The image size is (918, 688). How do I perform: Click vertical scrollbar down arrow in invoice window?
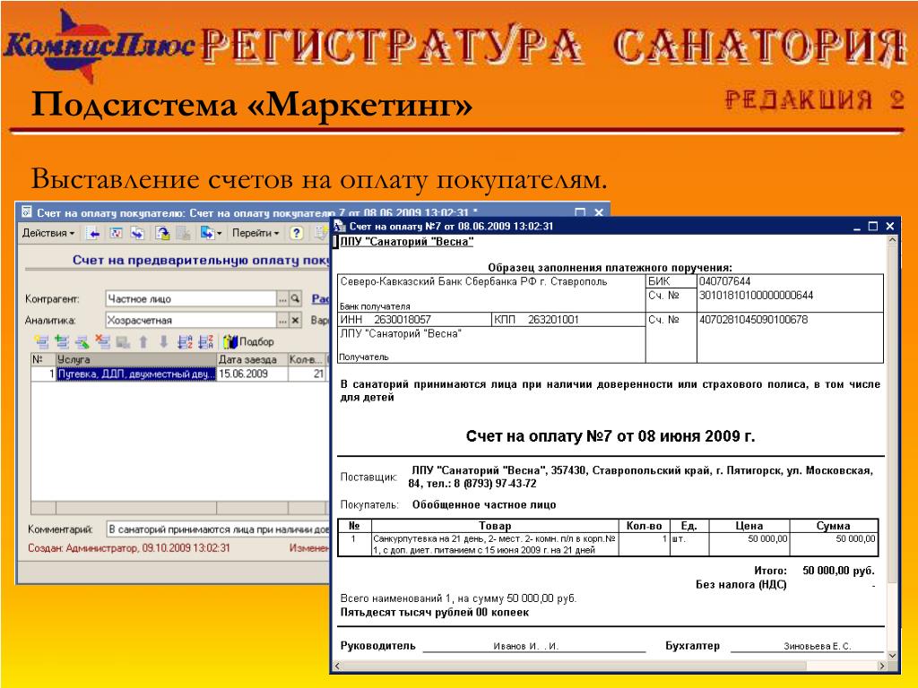pyautogui.click(x=892, y=655)
